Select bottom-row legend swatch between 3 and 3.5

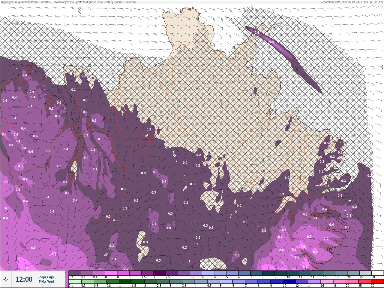pyautogui.click(x=176, y=282)
